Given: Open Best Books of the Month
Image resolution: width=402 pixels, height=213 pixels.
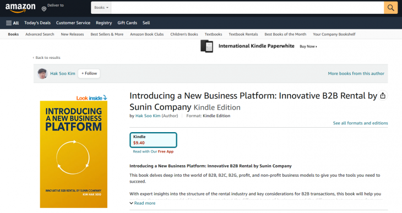Looking at the screenshot, I should 285,34.
